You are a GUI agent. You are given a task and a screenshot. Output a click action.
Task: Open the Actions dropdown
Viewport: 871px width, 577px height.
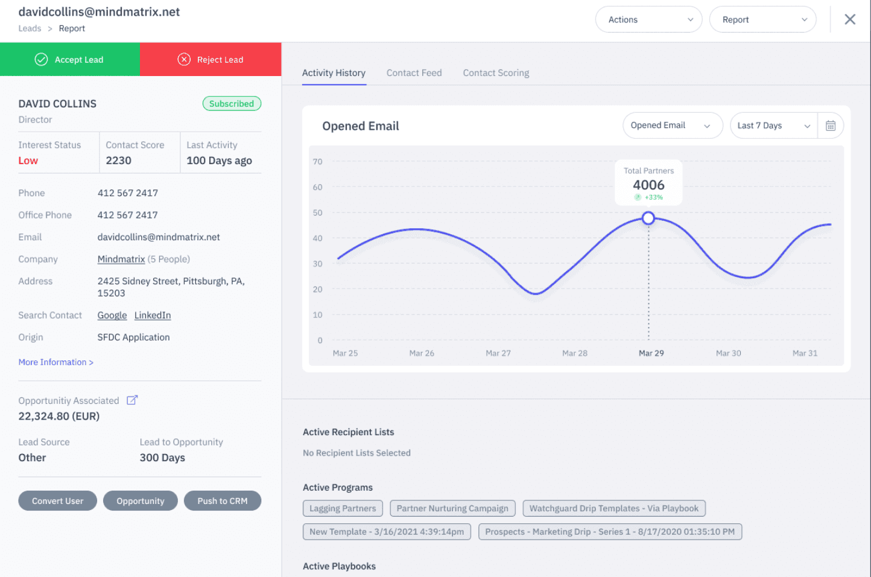point(648,19)
